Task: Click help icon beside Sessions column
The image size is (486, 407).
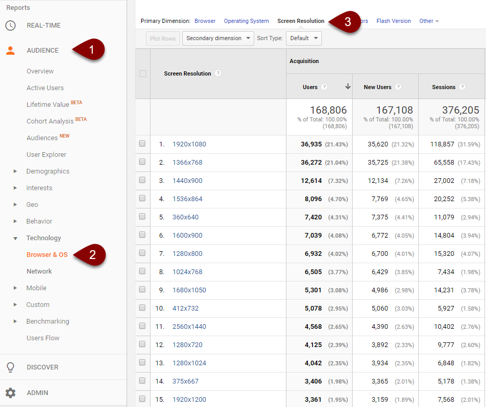Action: coord(463,87)
